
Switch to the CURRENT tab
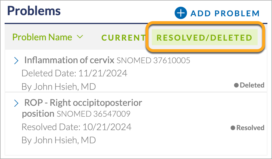coord(124,37)
